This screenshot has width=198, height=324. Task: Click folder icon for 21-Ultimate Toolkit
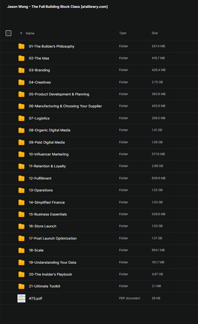pyautogui.click(x=22, y=286)
